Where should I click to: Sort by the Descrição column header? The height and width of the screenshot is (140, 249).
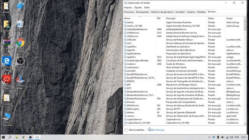click(186, 18)
